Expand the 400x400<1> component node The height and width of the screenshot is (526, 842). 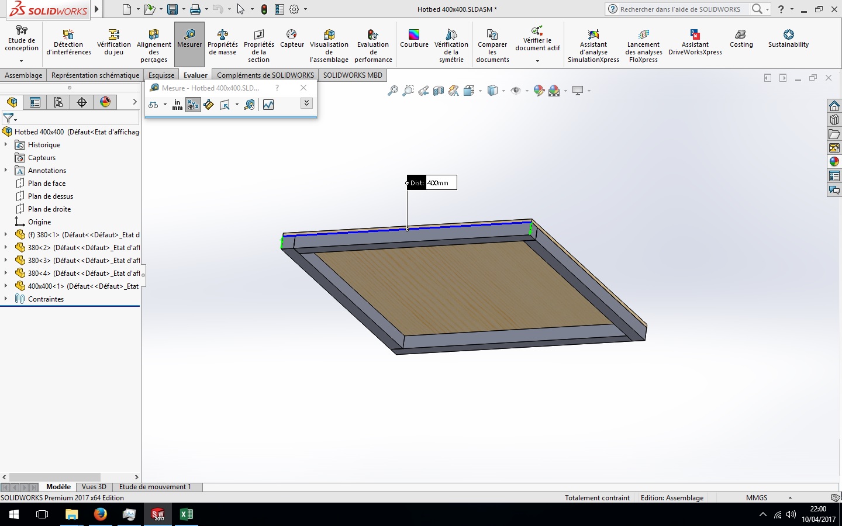6,286
